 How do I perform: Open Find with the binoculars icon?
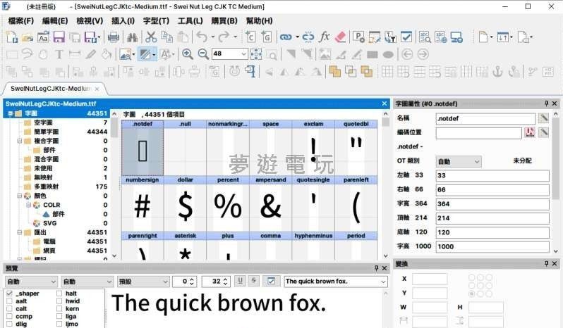point(132,37)
